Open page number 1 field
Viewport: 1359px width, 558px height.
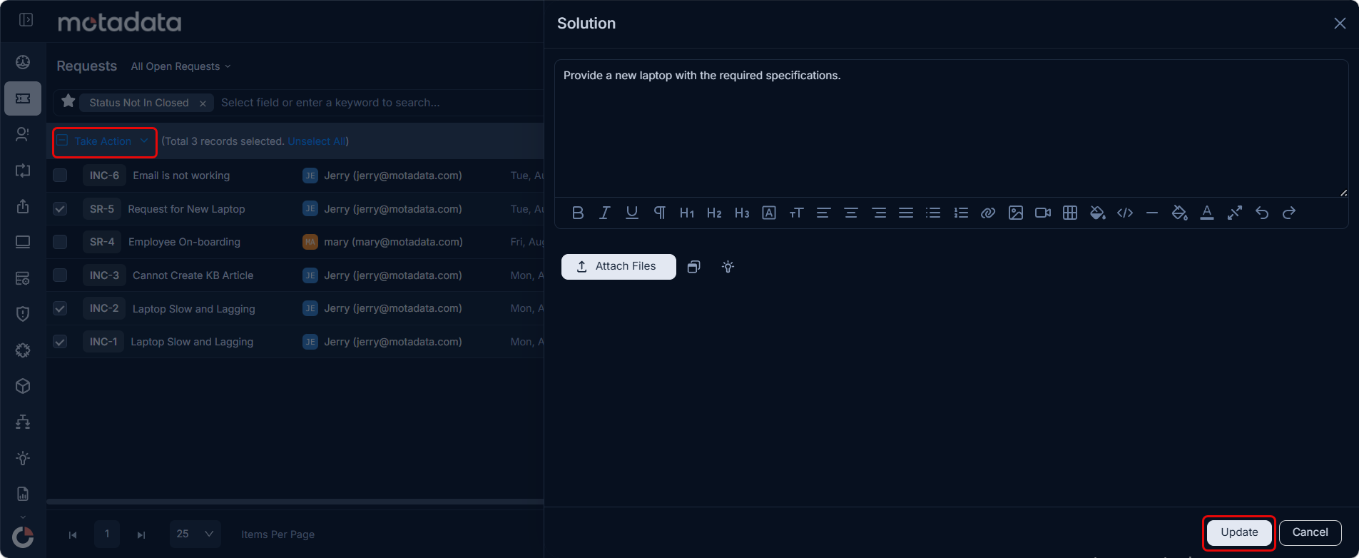[x=107, y=534]
